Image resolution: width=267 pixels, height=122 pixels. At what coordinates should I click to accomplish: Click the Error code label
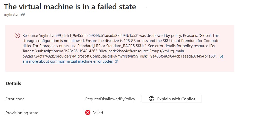[x=15, y=99]
